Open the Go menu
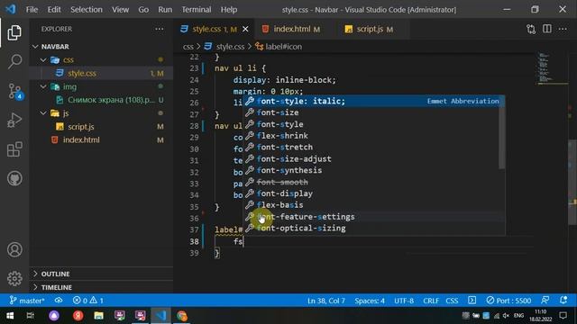This screenshot has height=324, width=577. pos(143,10)
